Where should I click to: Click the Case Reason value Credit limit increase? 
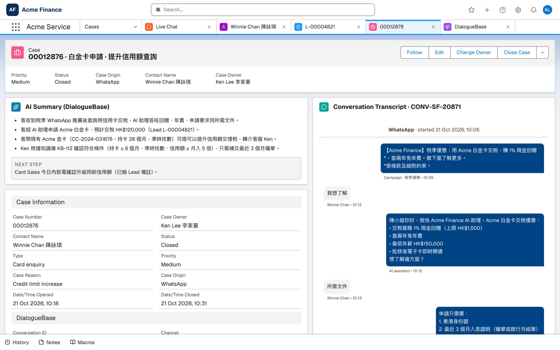38,284
